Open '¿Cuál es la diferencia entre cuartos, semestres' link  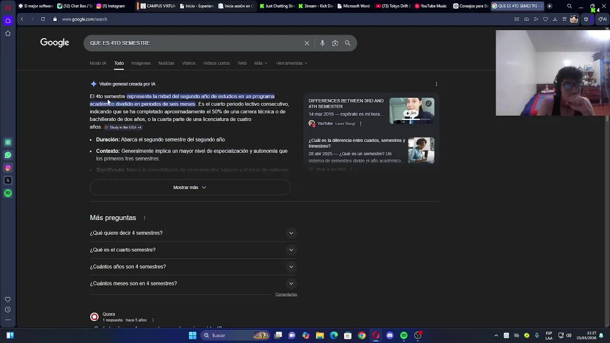(356, 143)
